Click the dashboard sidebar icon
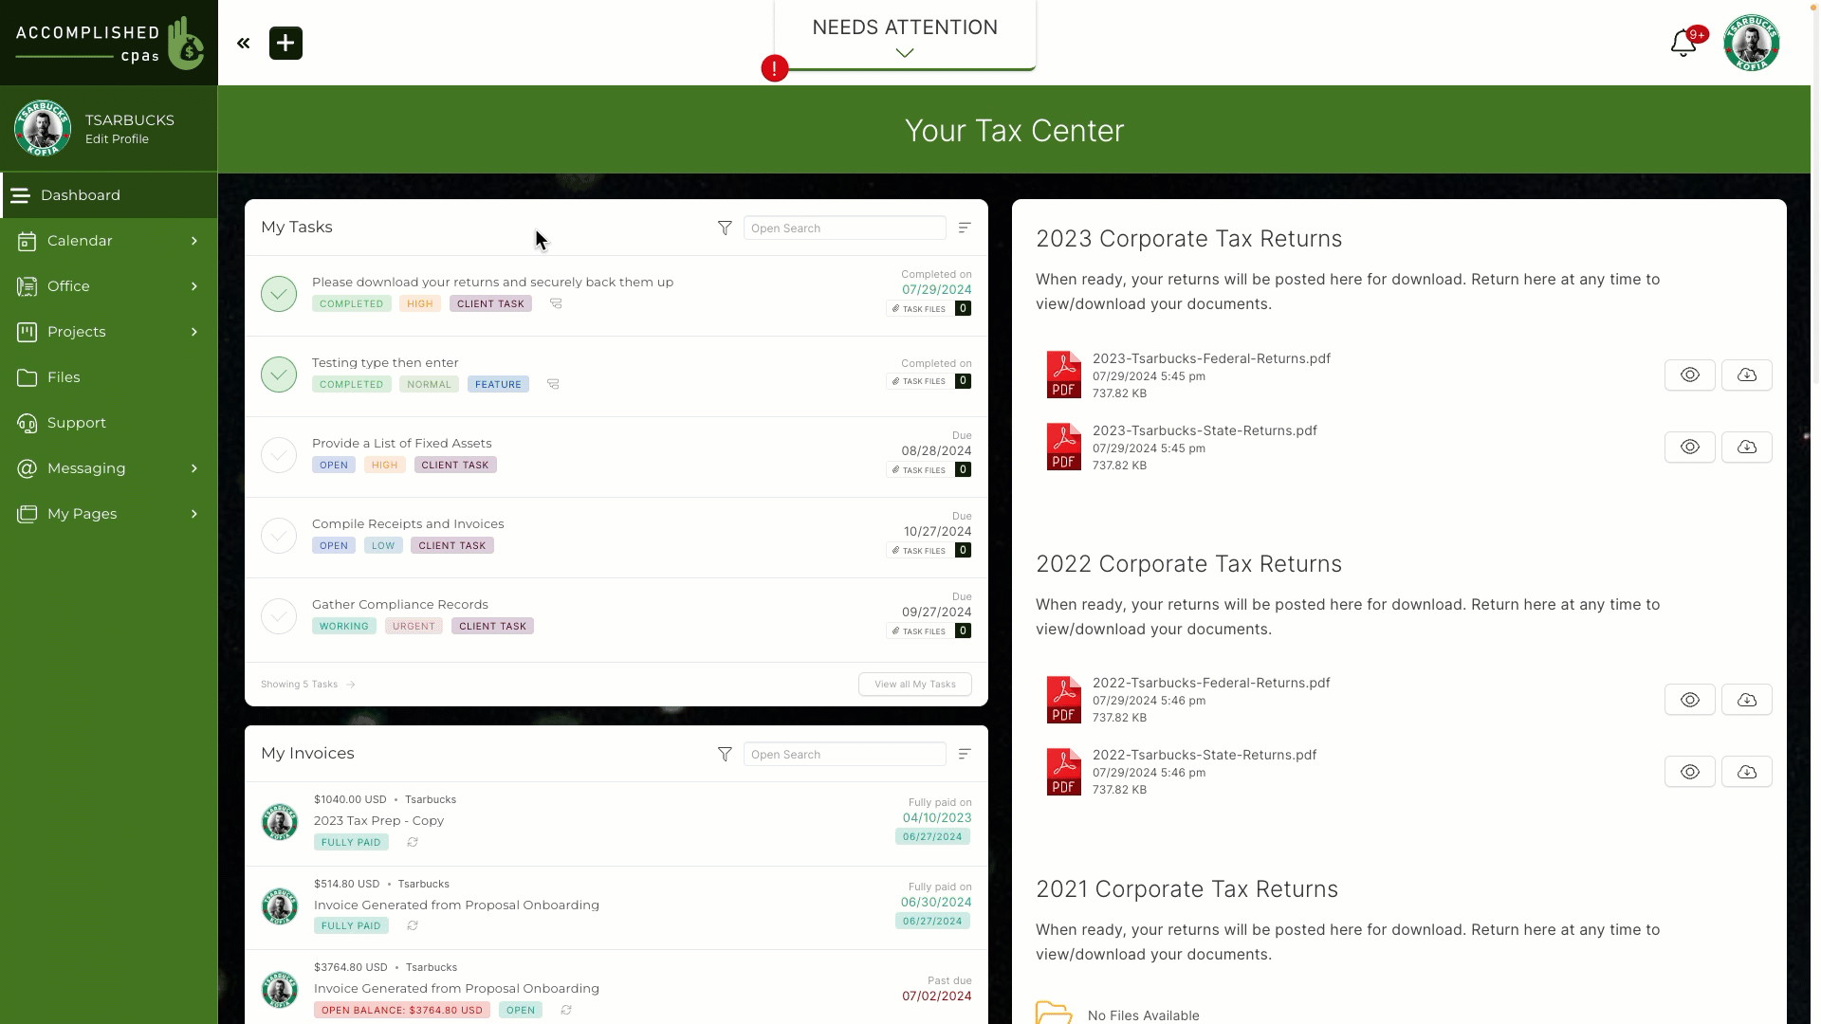The width and height of the screenshot is (1821, 1024). [21, 193]
